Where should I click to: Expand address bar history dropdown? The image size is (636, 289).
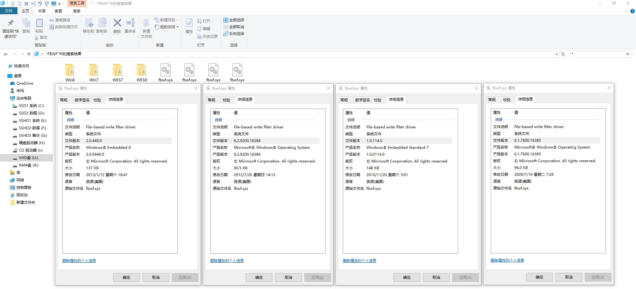(x=556, y=54)
